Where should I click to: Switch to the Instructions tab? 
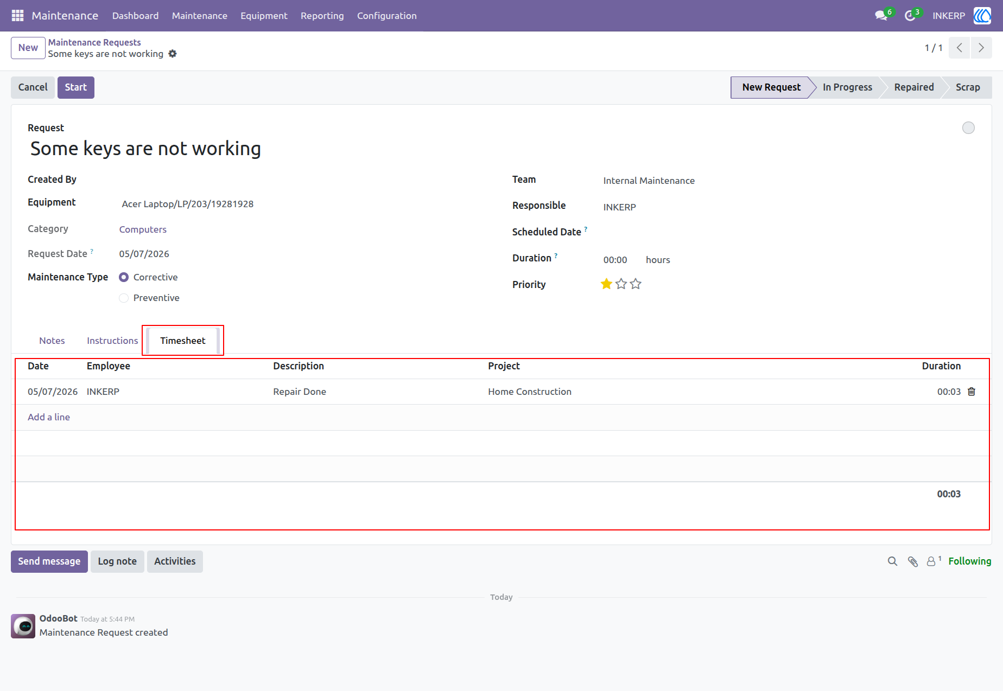pyautogui.click(x=112, y=341)
